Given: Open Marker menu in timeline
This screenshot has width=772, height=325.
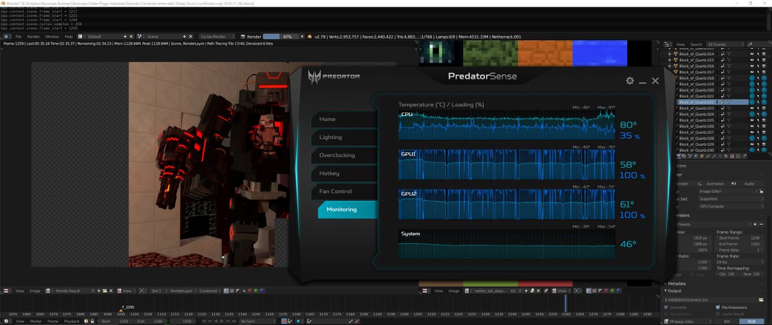Looking at the screenshot, I should pos(36,321).
